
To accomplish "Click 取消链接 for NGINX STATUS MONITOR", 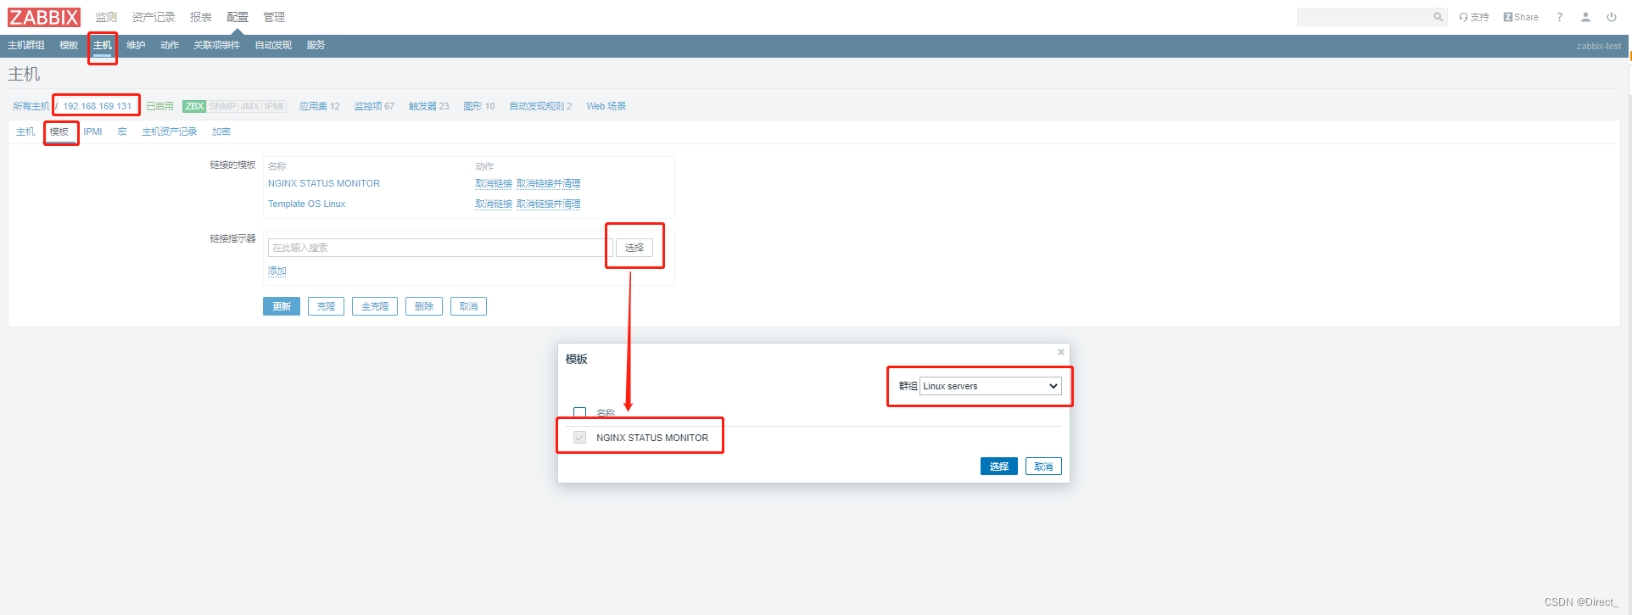I will click(x=494, y=183).
